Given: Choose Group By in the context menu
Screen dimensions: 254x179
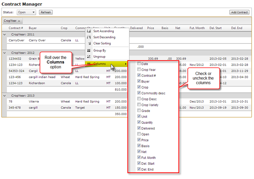Looking at the screenshot, I should pyautogui.click(x=100, y=50).
